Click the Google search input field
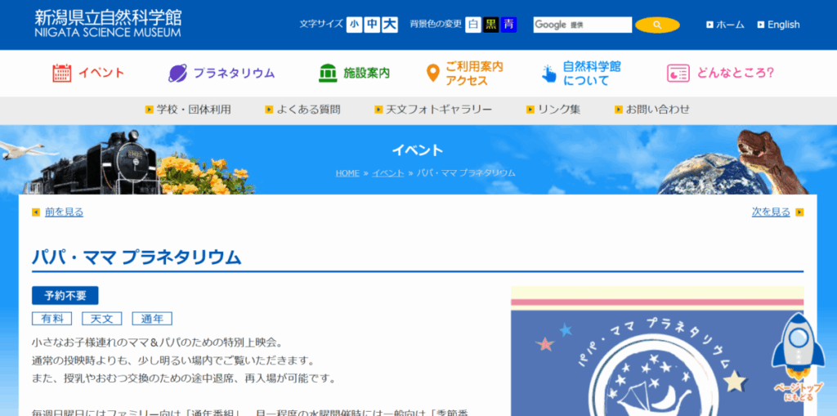The height and width of the screenshot is (416, 837). coord(582,25)
